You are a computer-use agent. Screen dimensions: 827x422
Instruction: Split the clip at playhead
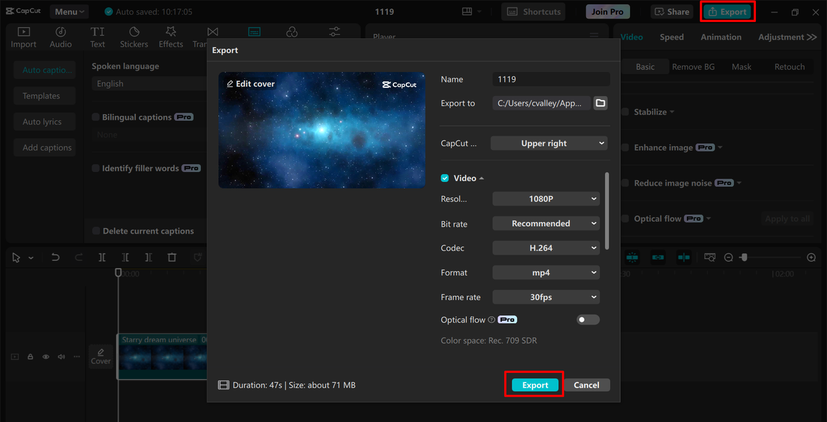tap(102, 257)
